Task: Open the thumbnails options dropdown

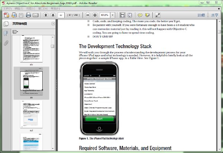Action: [x=15, y=32]
